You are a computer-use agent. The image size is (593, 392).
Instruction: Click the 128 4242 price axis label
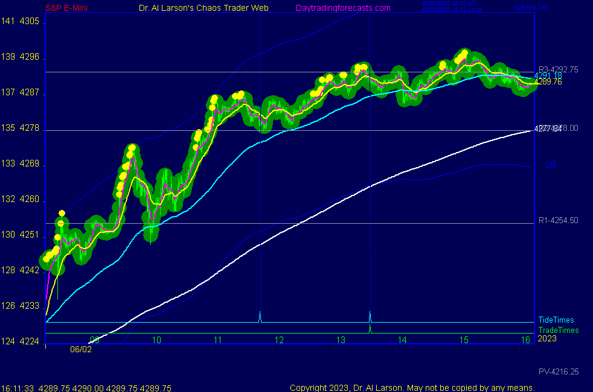20,270
